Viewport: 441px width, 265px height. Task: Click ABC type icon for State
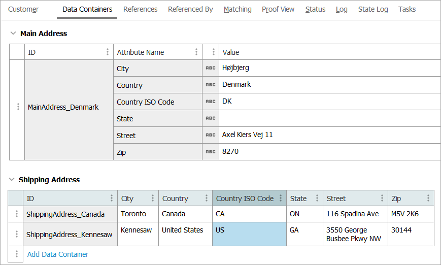[x=211, y=118]
